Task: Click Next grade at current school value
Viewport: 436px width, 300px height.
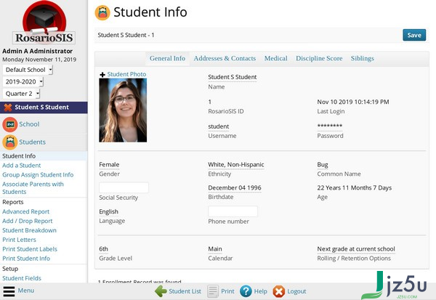Action: pyautogui.click(x=356, y=249)
